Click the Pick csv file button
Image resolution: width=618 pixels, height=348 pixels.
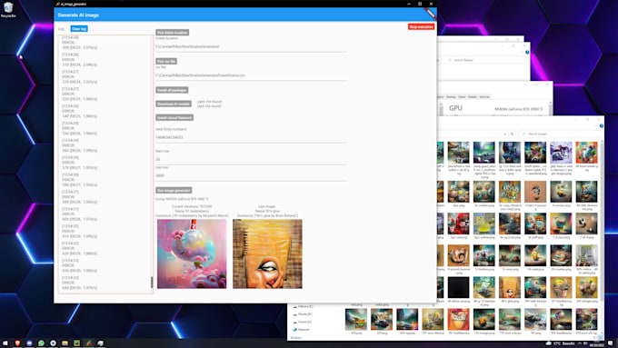[x=166, y=61]
